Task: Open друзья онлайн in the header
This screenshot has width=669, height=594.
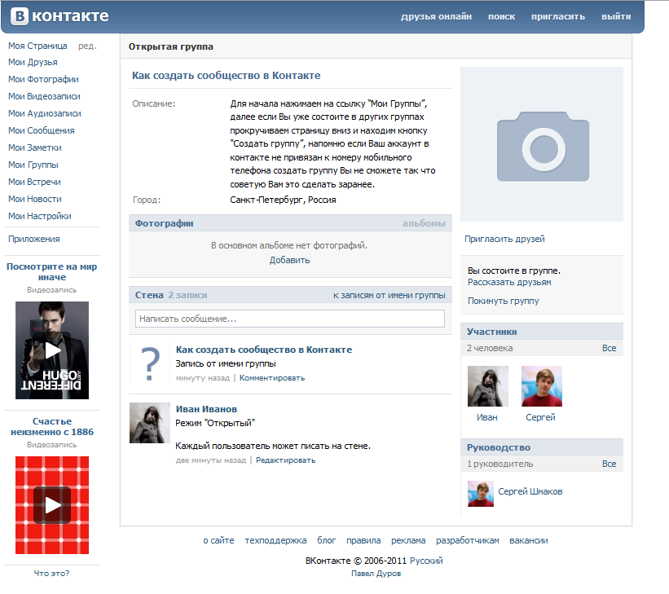Action: coord(436,16)
